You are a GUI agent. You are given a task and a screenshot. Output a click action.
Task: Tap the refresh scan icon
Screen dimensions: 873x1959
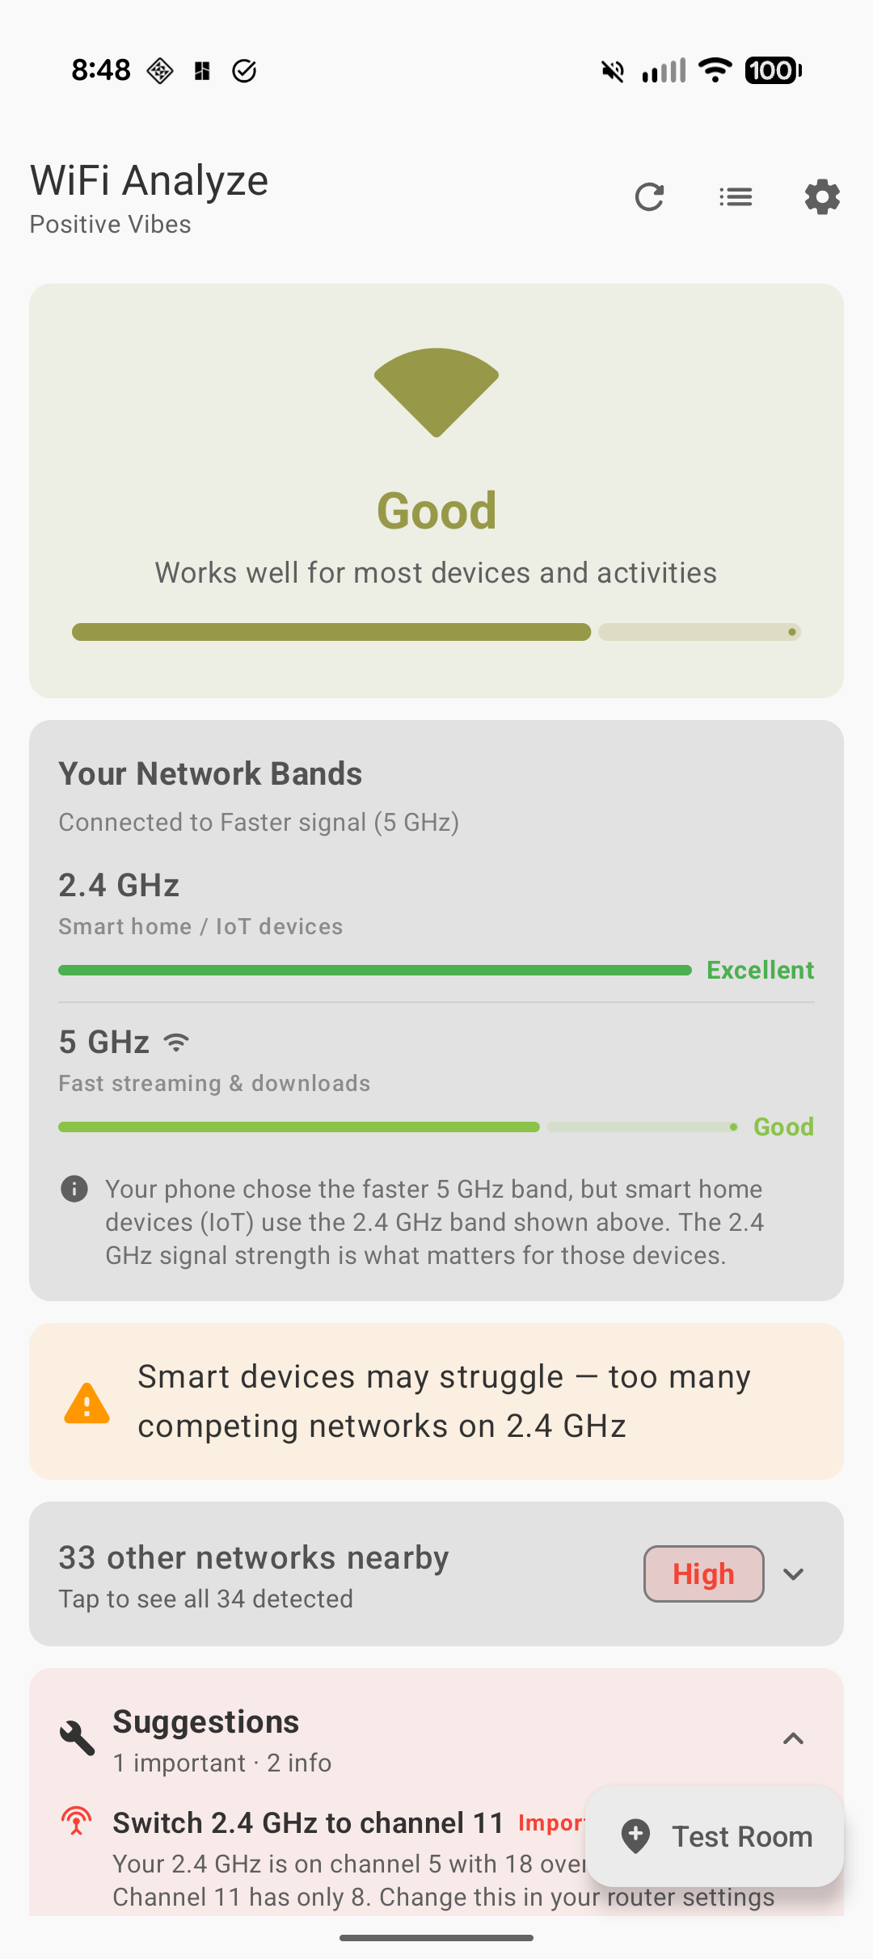649,197
